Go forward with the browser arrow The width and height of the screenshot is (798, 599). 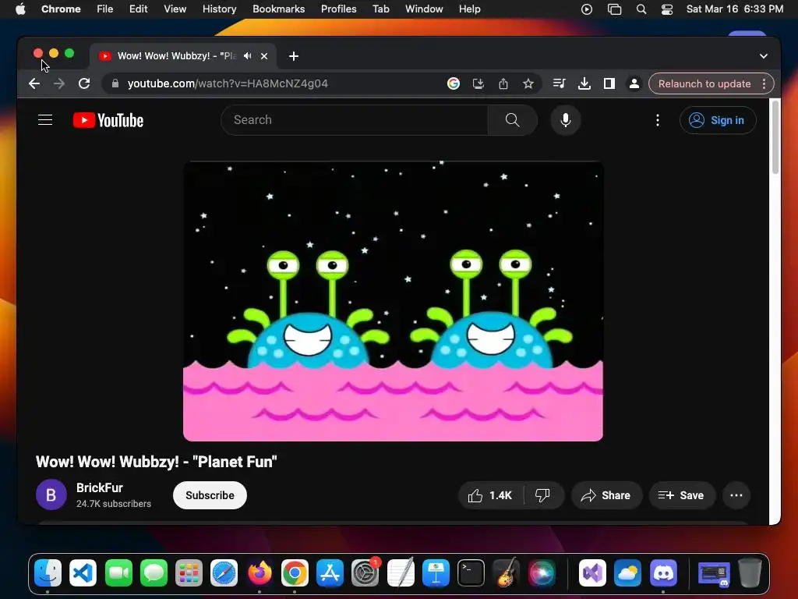coord(59,83)
